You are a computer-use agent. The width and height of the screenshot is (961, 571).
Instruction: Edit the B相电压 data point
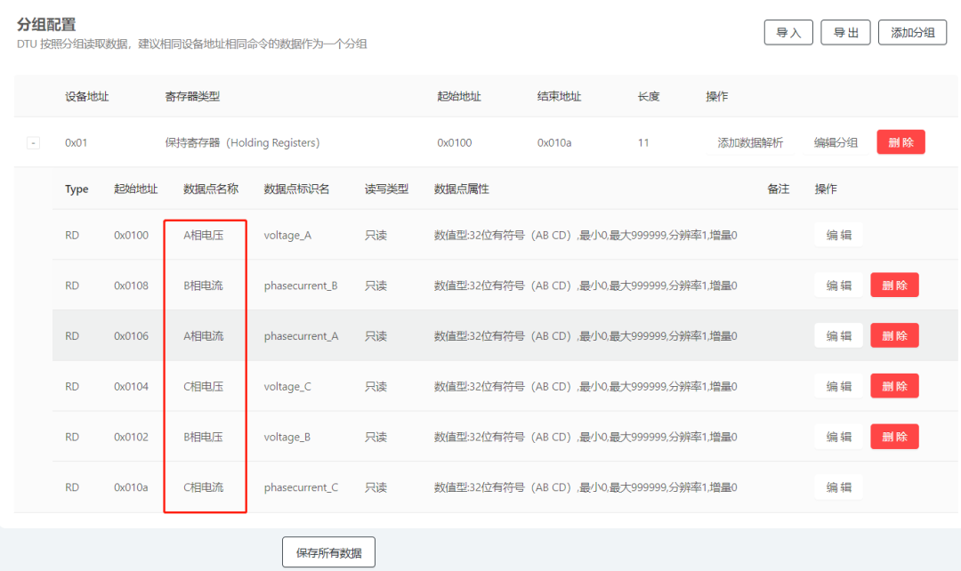pyautogui.click(x=837, y=436)
